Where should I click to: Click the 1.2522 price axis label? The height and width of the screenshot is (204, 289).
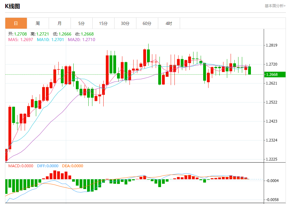coord(272,102)
